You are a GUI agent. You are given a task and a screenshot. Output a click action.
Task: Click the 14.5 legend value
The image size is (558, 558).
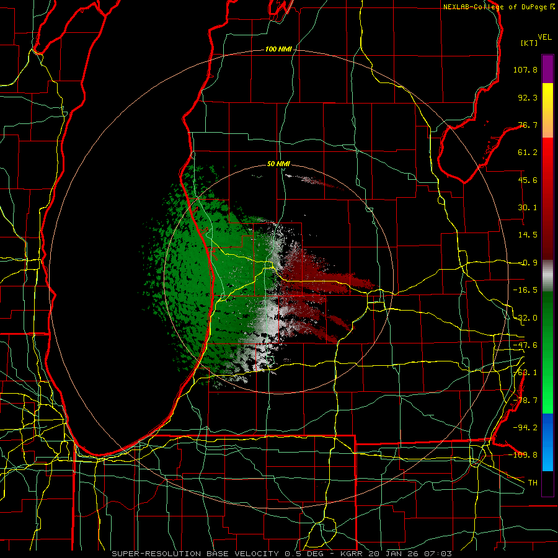tap(528, 235)
